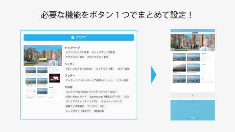Click the header カラー変更 tag
235x132 pixels.
[x=124, y=69]
